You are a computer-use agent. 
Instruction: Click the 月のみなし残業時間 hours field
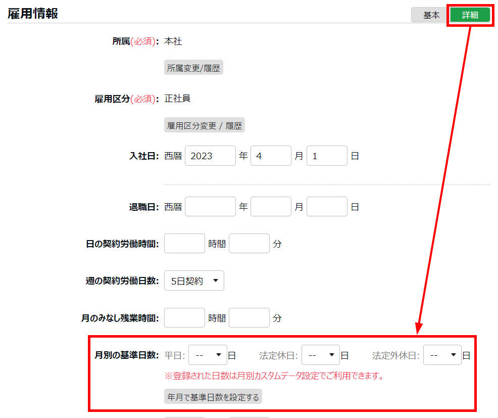point(184,318)
